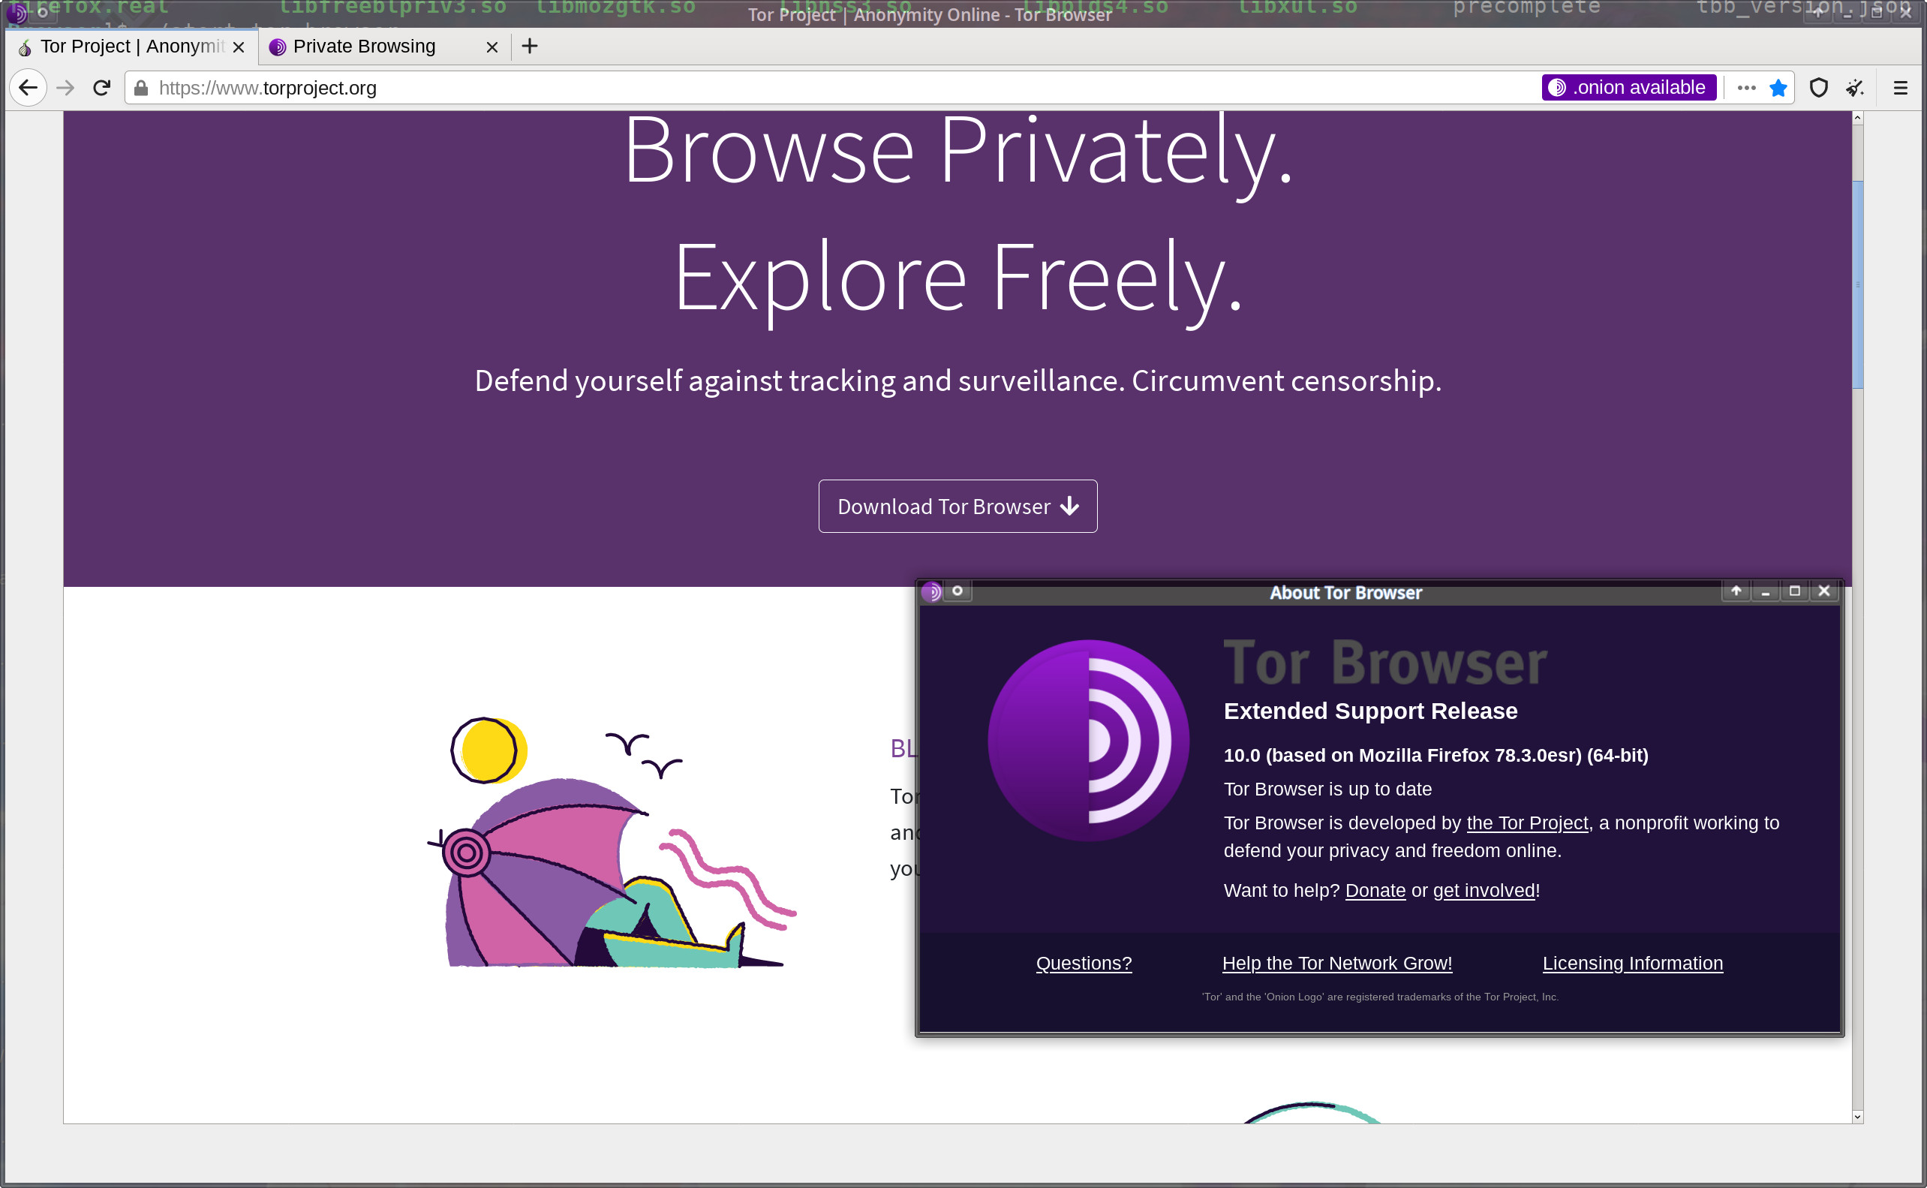Screen dimensions: 1927x1188
Task: Click the overflow menu three-dots icon
Action: (1744, 88)
